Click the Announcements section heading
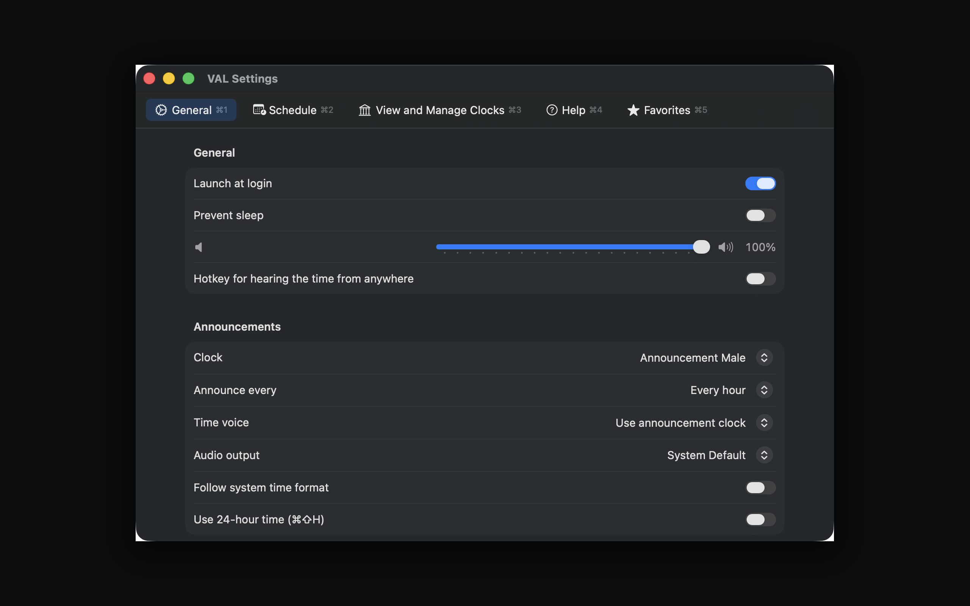 point(237,326)
